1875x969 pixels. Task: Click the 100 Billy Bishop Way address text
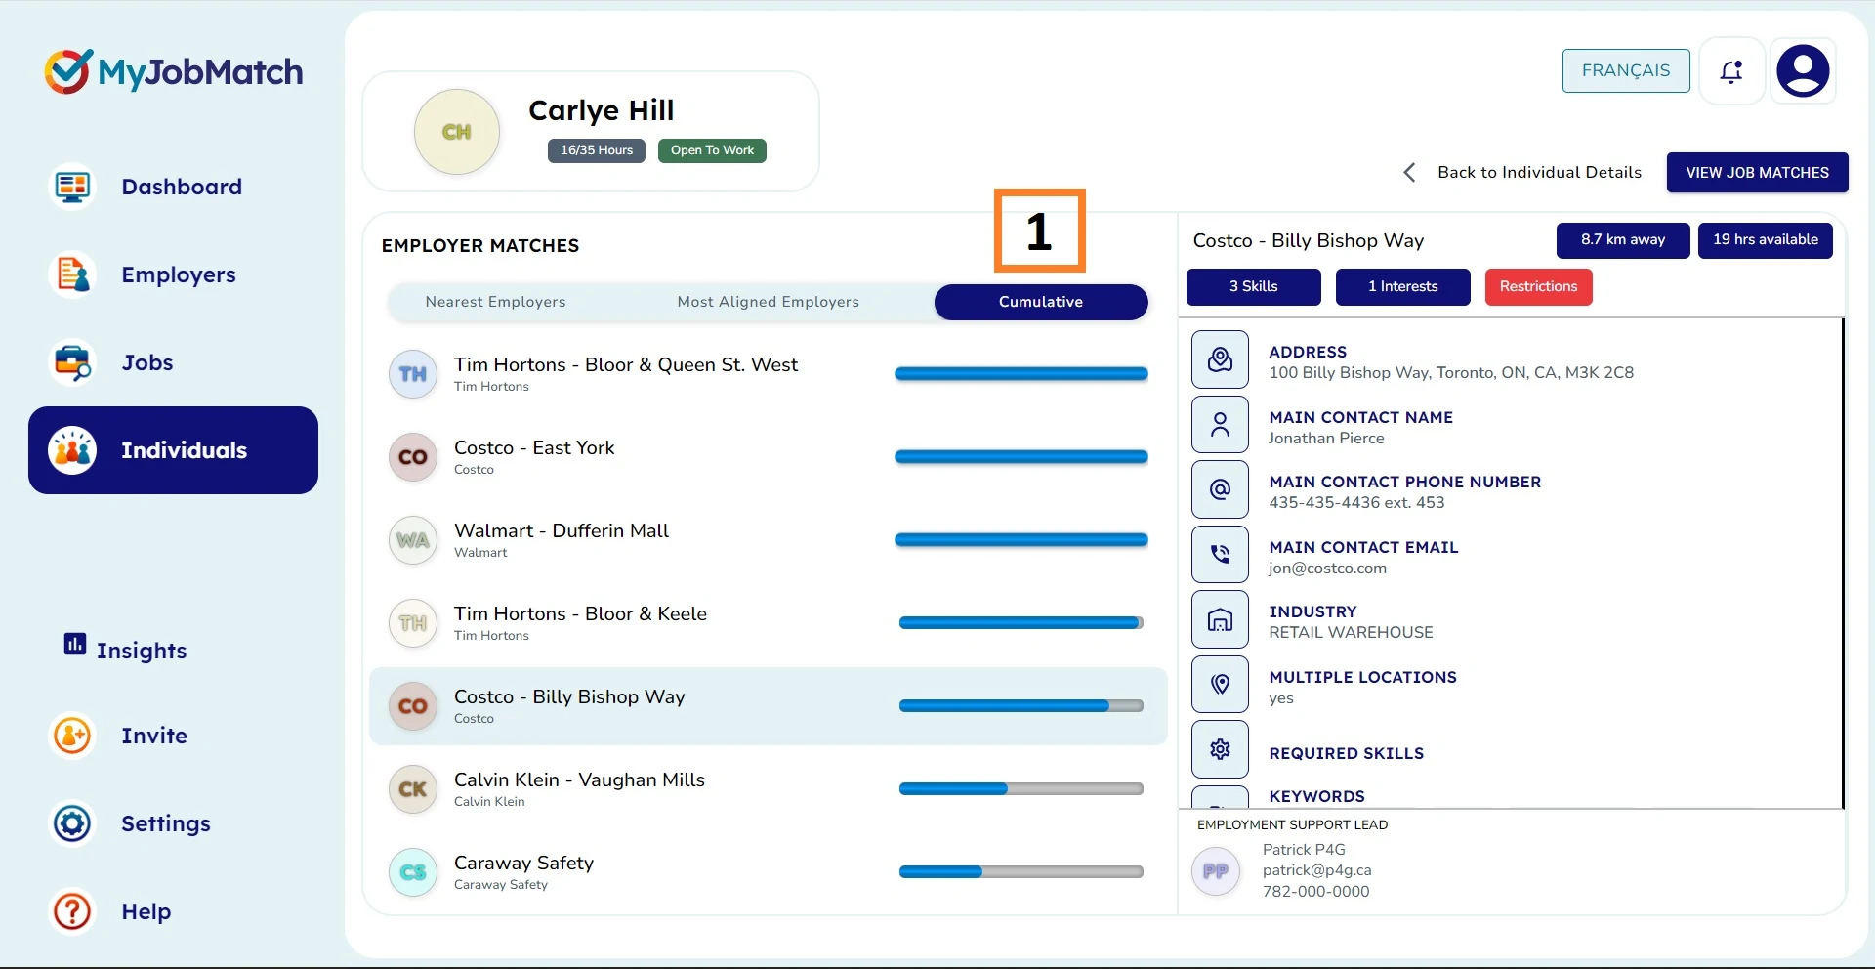(1451, 373)
